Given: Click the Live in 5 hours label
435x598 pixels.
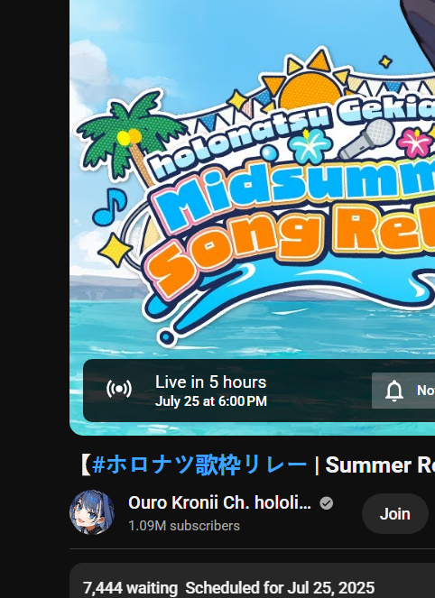Looking at the screenshot, I should 210,382.
